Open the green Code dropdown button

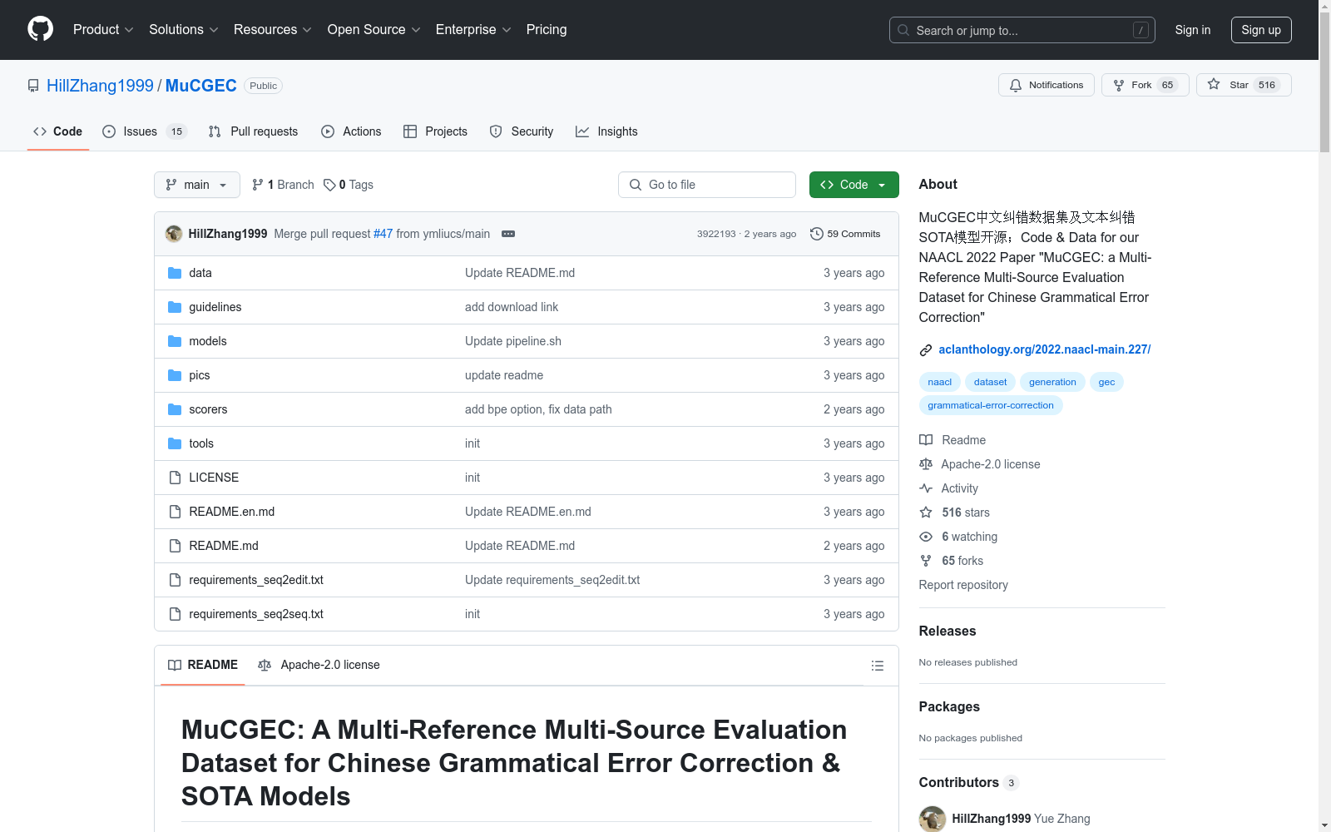(854, 185)
